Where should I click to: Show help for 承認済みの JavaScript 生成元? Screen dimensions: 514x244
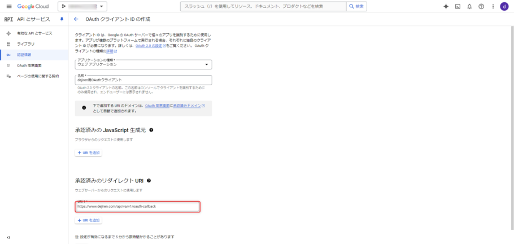[x=151, y=130]
